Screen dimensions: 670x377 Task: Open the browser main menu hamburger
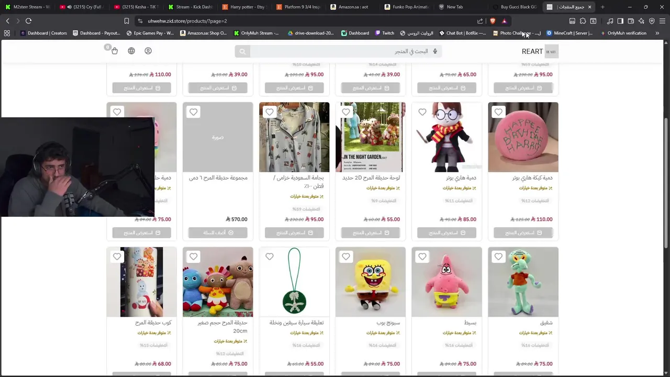[x=662, y=21]
